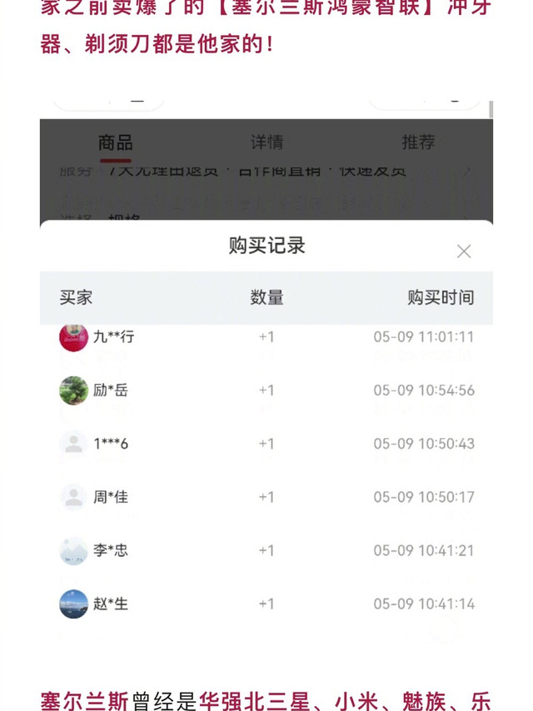
Task: Tap default avatar next to 周*佳
Action: [x=73, y=497]
